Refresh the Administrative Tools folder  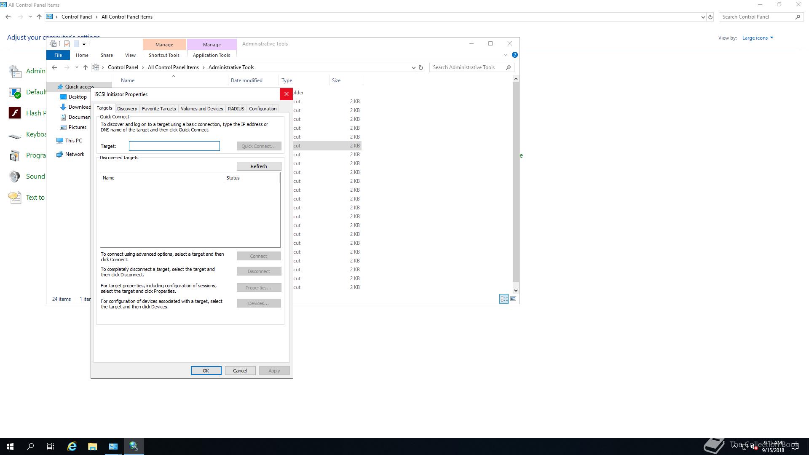[x=421, y=67]
